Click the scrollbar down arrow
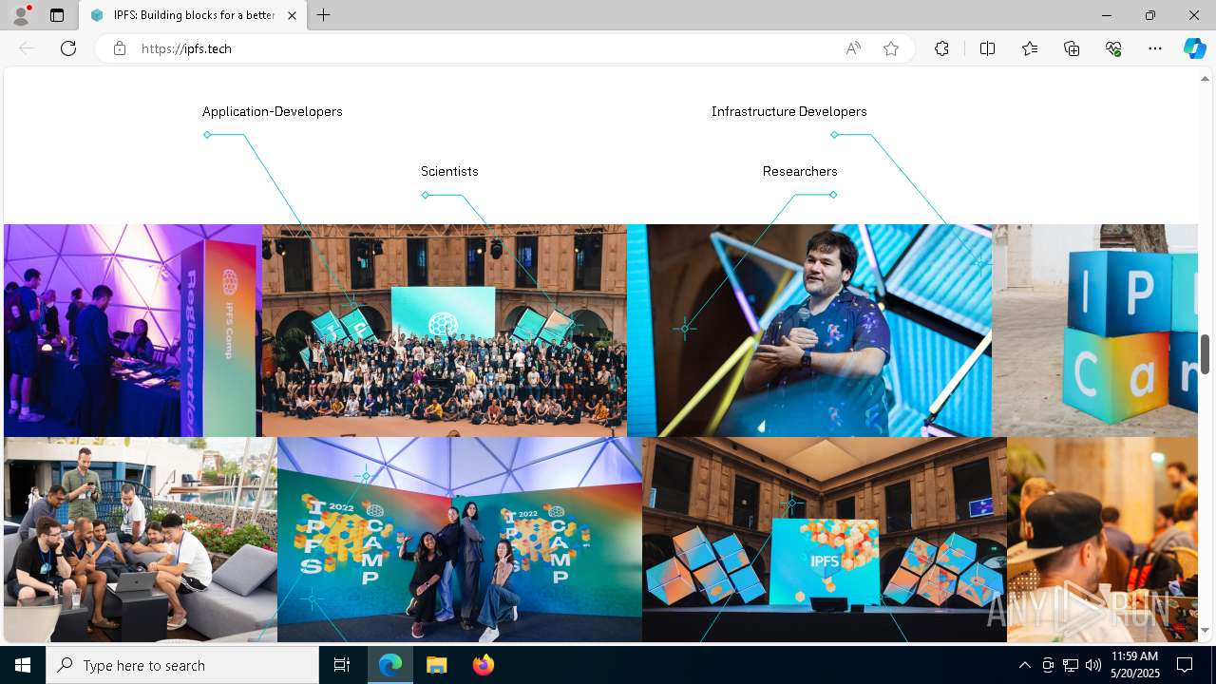 tap(1206, 630)
